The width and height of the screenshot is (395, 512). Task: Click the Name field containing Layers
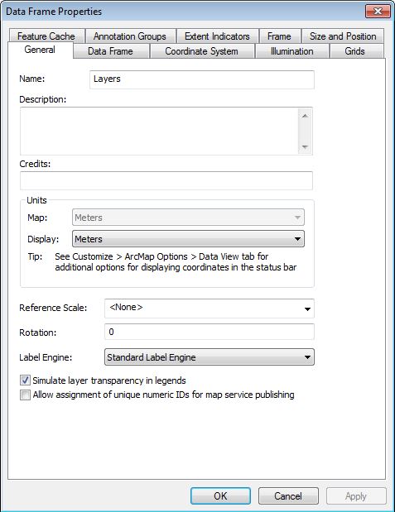202,79
